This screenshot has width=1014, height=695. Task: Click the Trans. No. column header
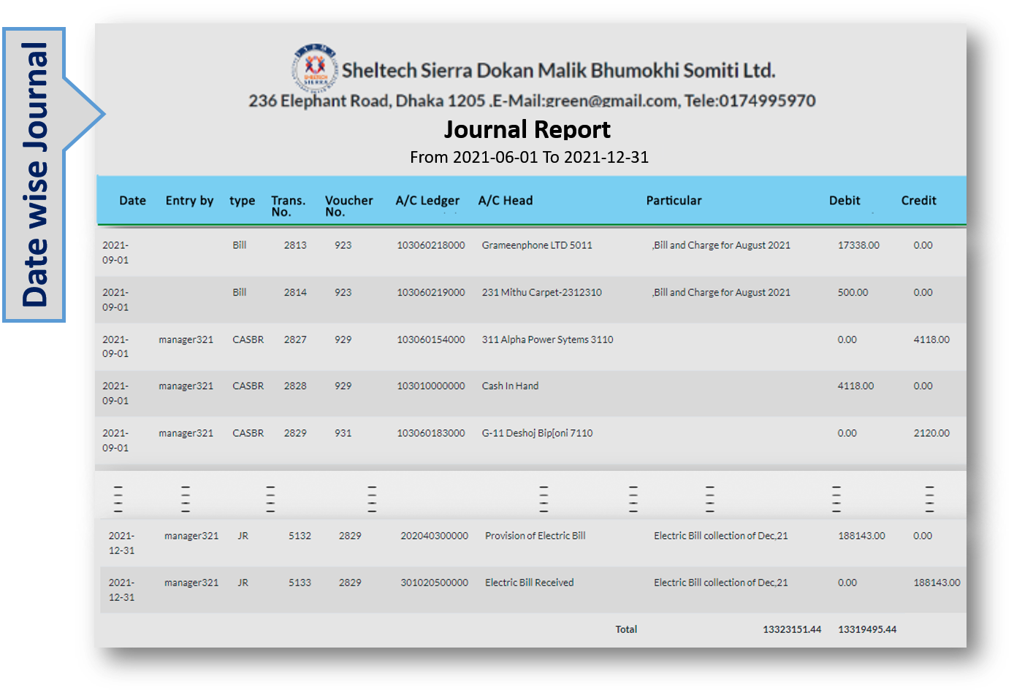288,206
